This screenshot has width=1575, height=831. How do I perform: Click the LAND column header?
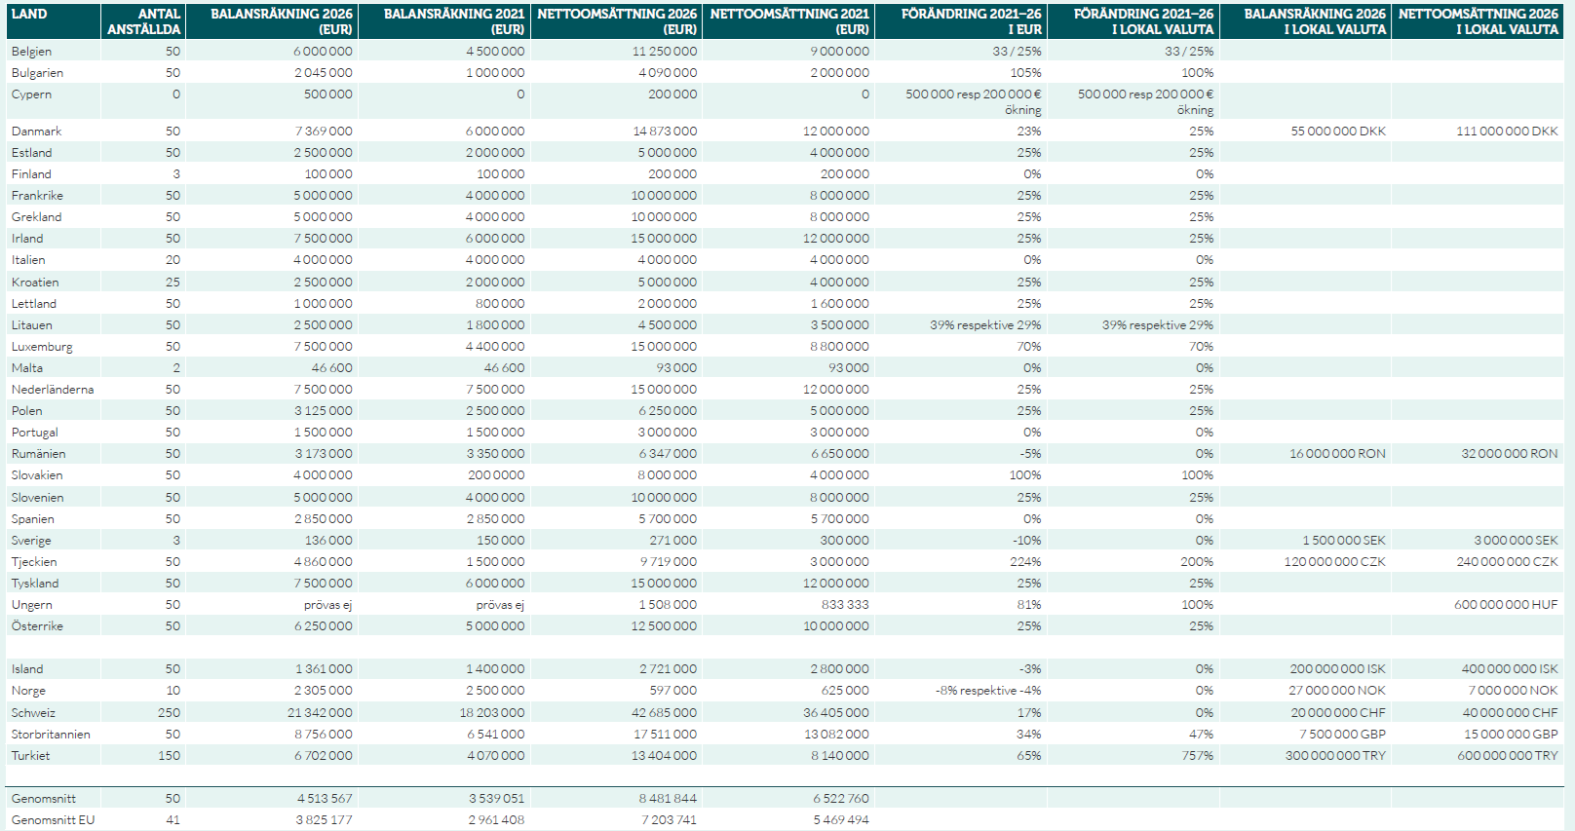[29, 14]
